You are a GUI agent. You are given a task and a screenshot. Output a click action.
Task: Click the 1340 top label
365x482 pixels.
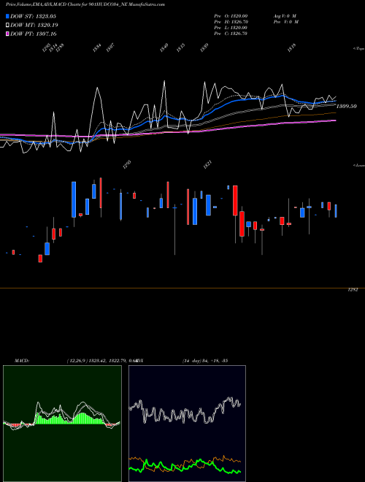point(164,47)
